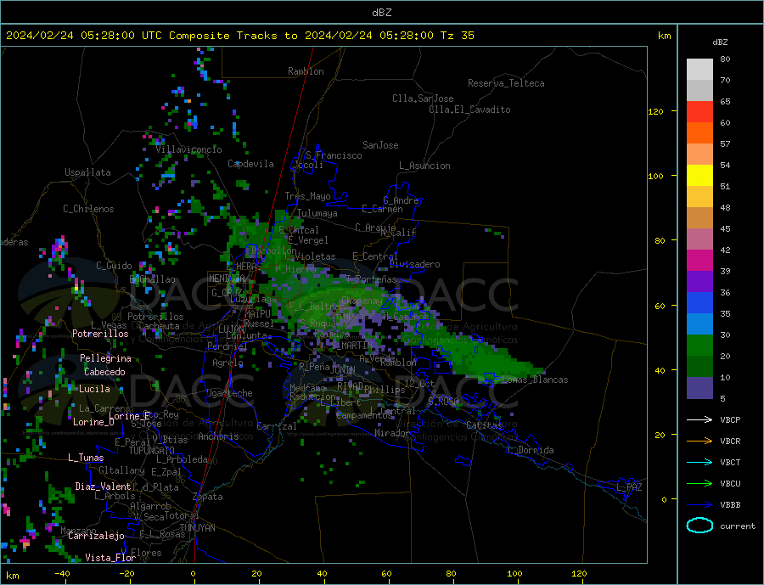Click the Mirador label
Image resolution: width=764 pixels, height=585 pixels.
point(392,433)
